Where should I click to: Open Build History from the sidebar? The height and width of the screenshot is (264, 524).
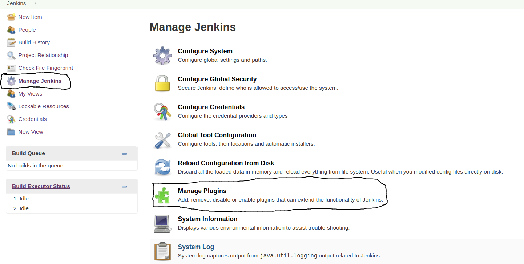point(34,42)
